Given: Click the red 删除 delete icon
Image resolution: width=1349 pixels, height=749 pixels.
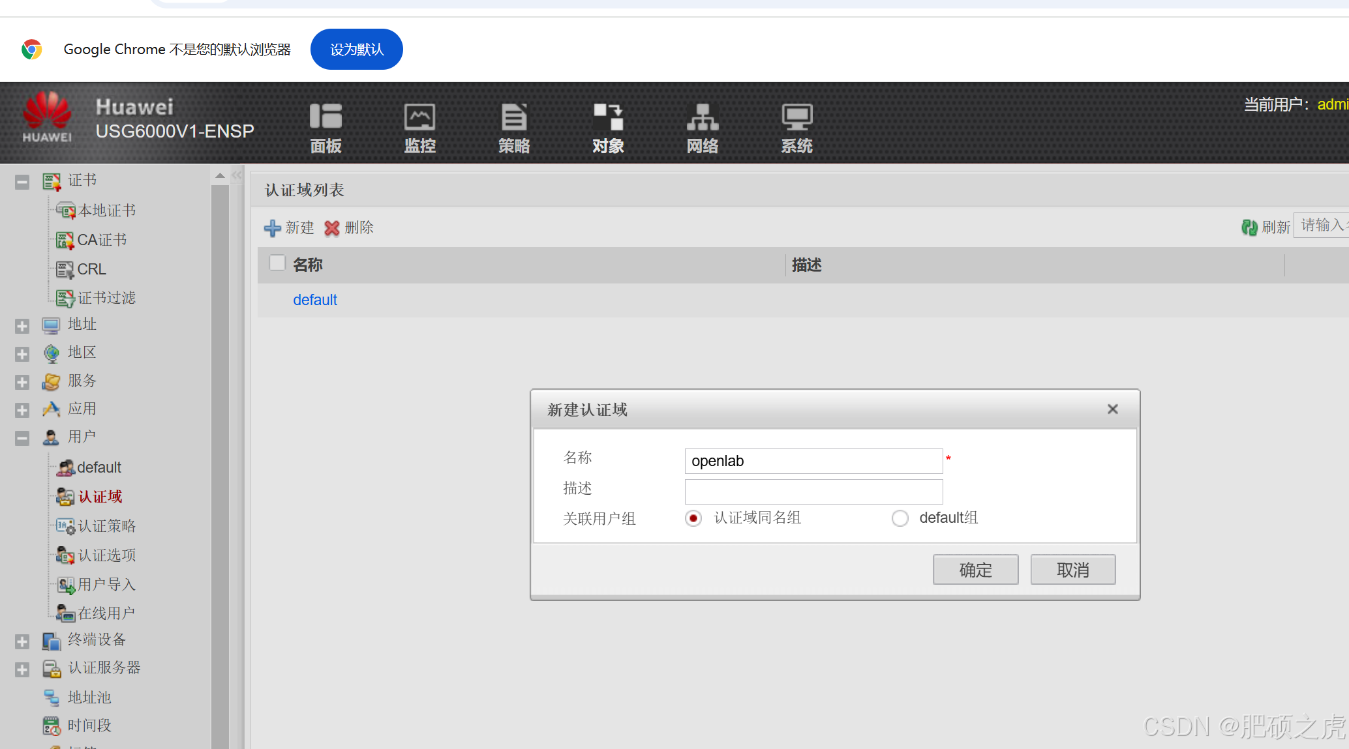Looking at the screenshot, I should [x=332, y=228].
